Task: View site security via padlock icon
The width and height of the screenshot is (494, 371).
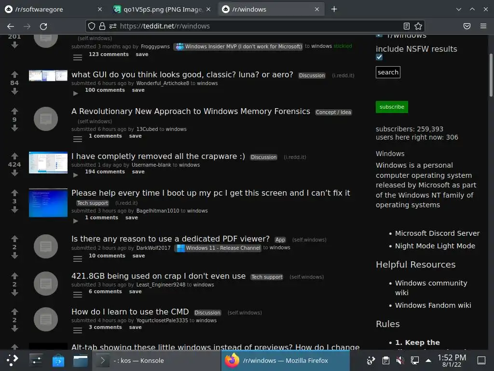Action: [102, 26]
